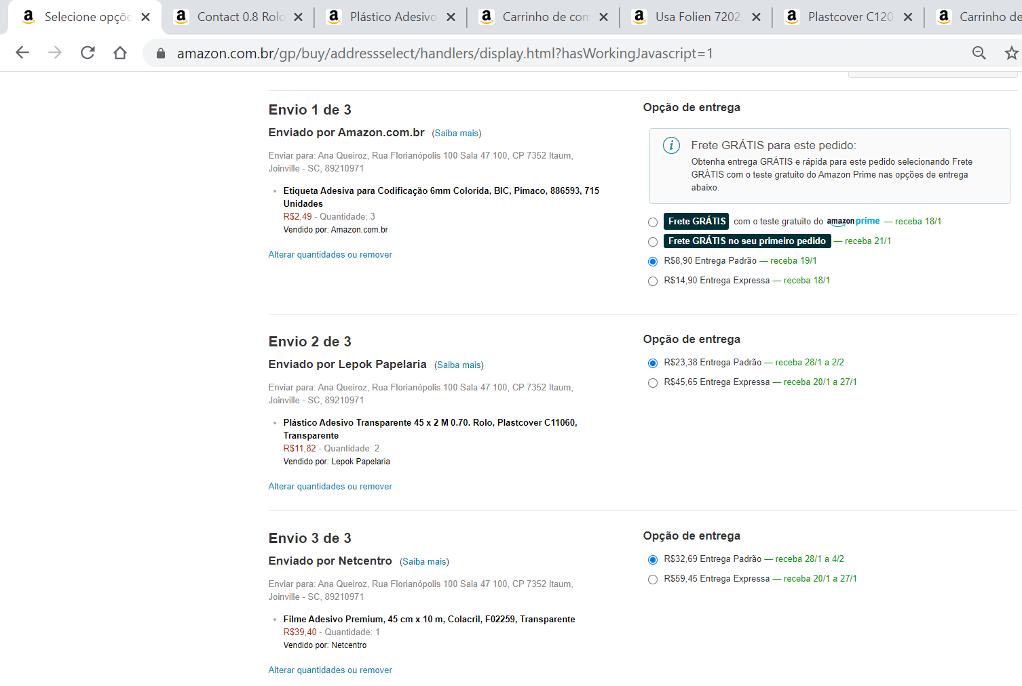Click the 'Filme Adesivo Premium' item title
The height and width of the screenshot is (686, 1022).
pos(429,620)
